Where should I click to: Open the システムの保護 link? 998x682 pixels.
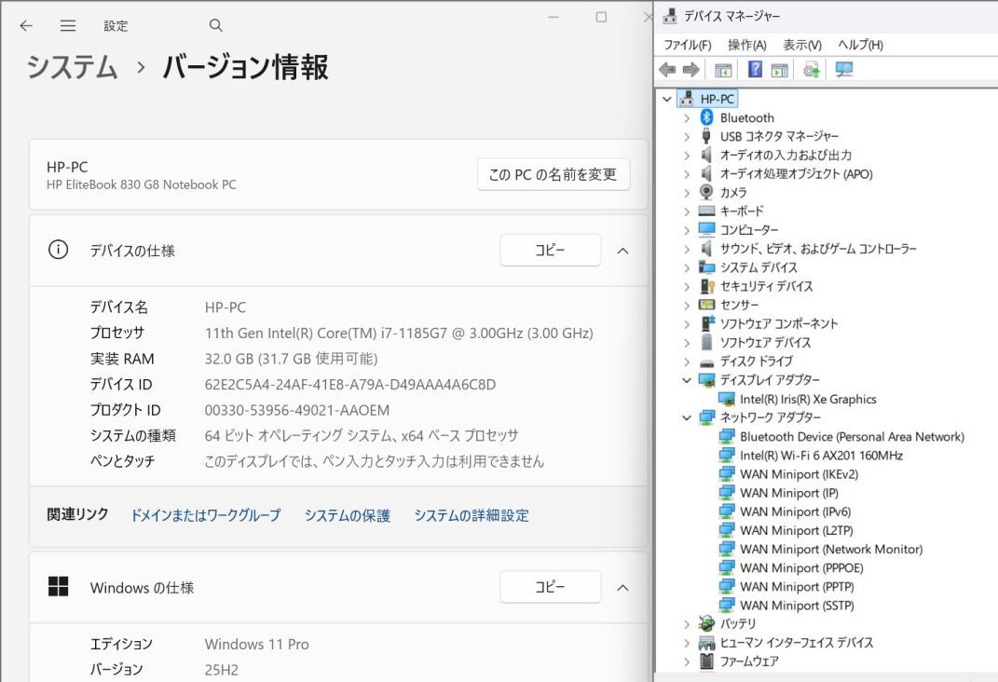click(348, 514)
